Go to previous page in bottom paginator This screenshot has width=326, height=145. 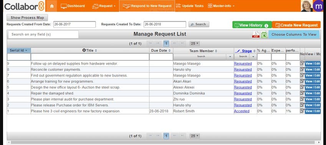158,136
